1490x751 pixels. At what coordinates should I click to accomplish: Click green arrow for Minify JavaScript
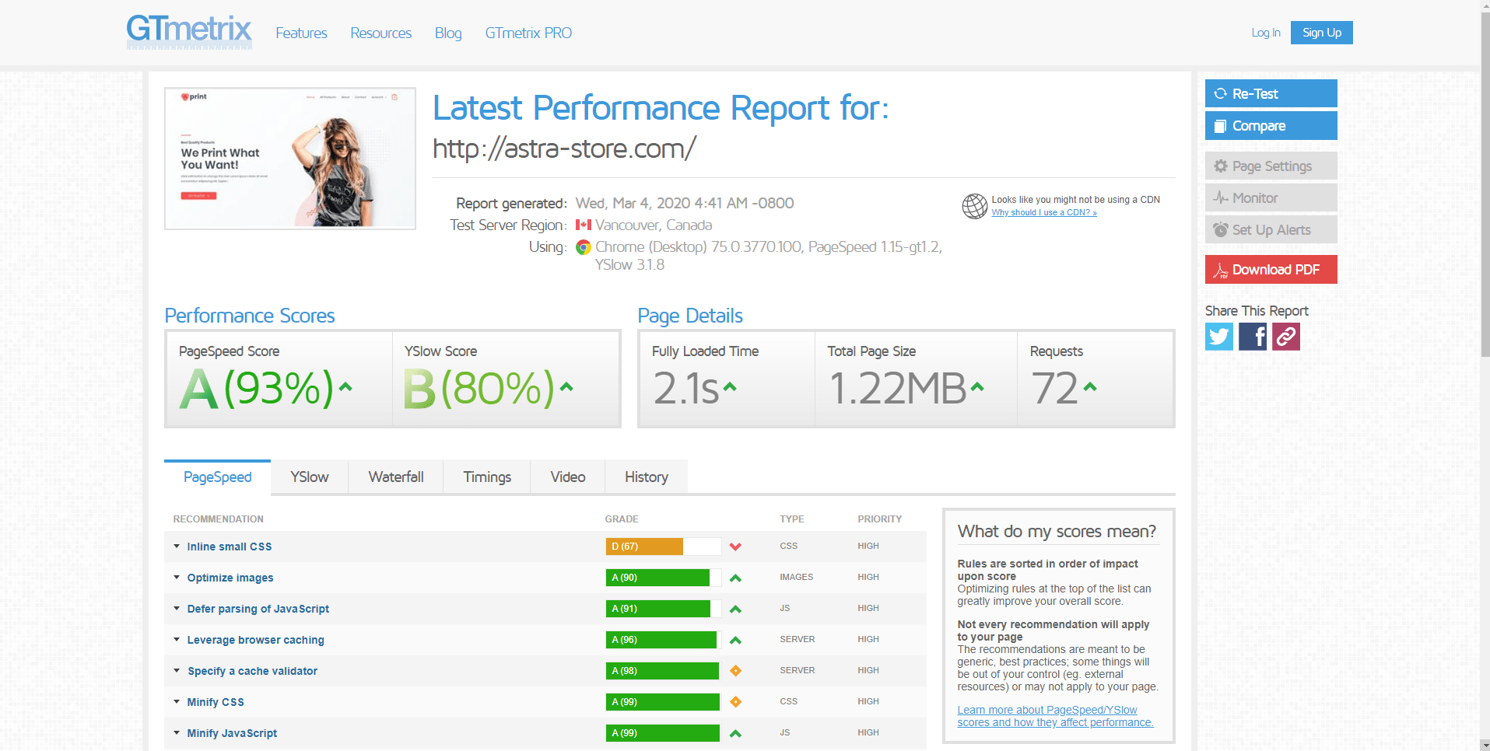coord(735,733)
